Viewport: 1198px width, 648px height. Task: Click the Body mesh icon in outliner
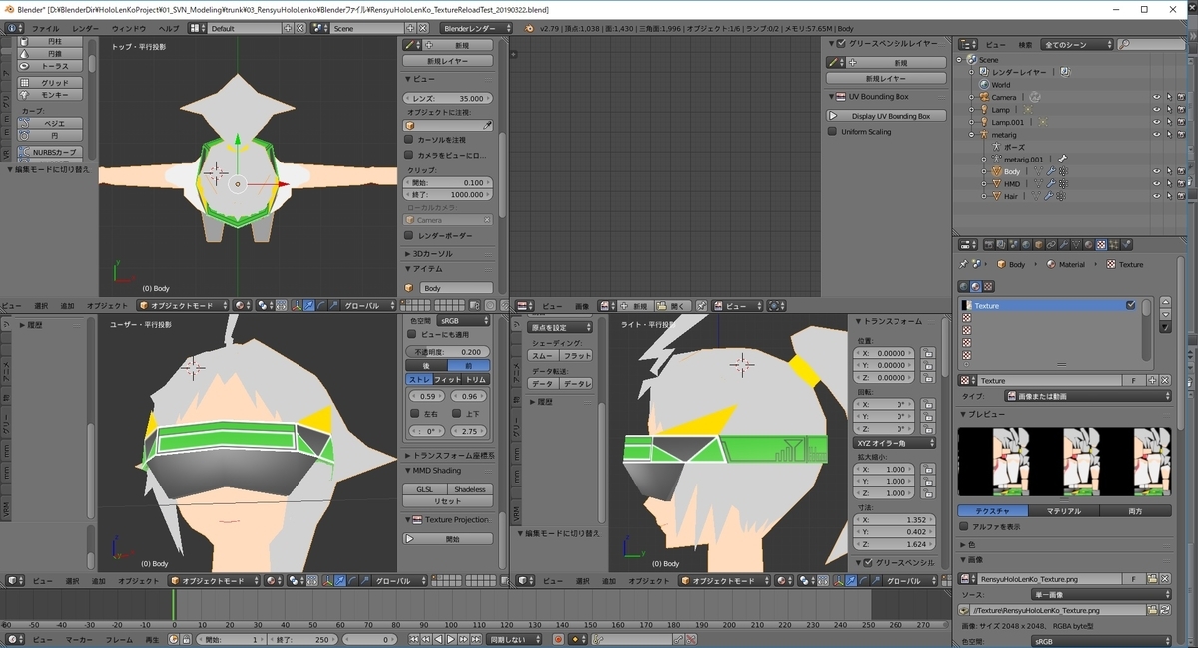click(996, 171)
